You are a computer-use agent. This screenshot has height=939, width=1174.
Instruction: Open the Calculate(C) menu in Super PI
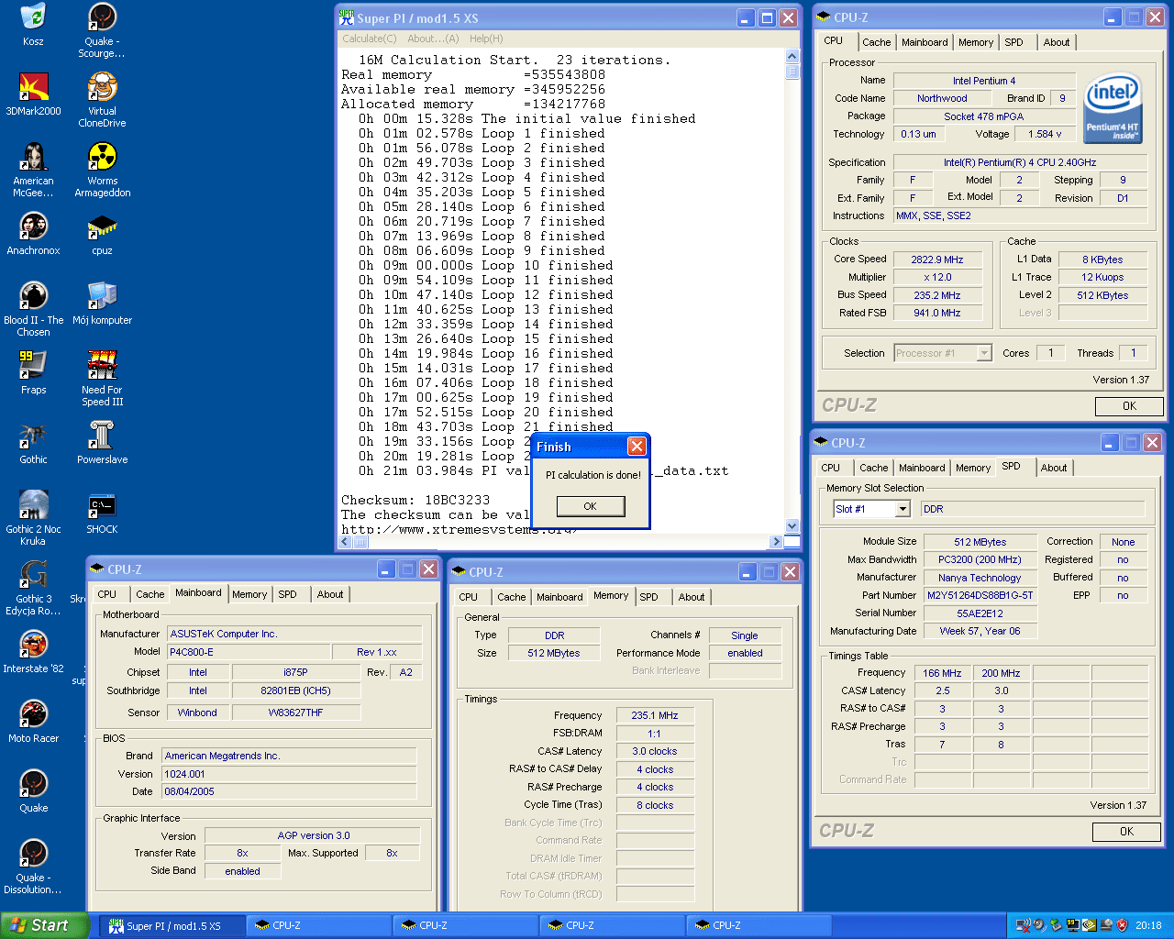(370, 39)
